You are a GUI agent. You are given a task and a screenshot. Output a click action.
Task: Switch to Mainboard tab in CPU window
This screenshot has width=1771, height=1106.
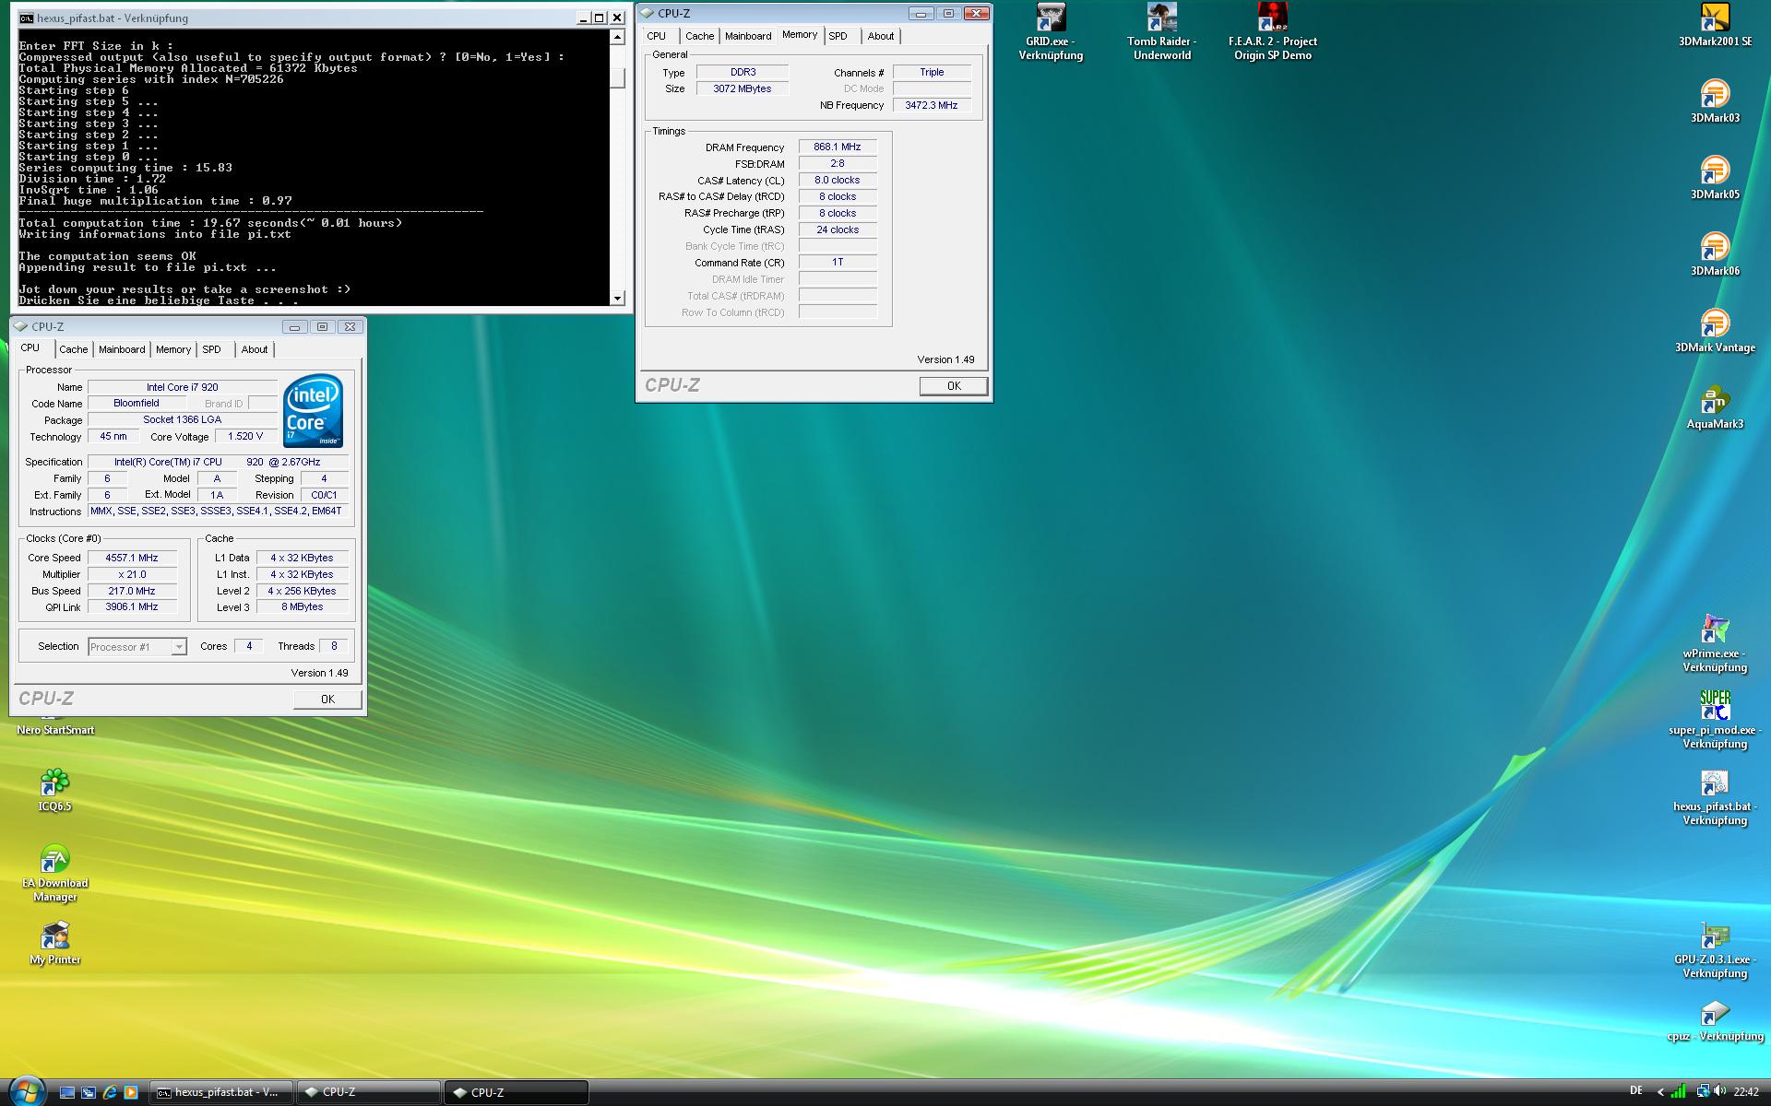[122, 349]
